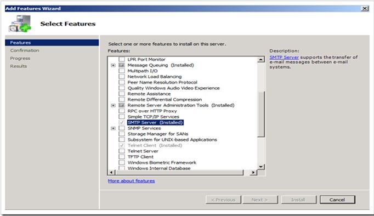374x216 pixels.
Task: Tick Subsystem for UNIX-based Applications checkbox
Action: (122, 139)
